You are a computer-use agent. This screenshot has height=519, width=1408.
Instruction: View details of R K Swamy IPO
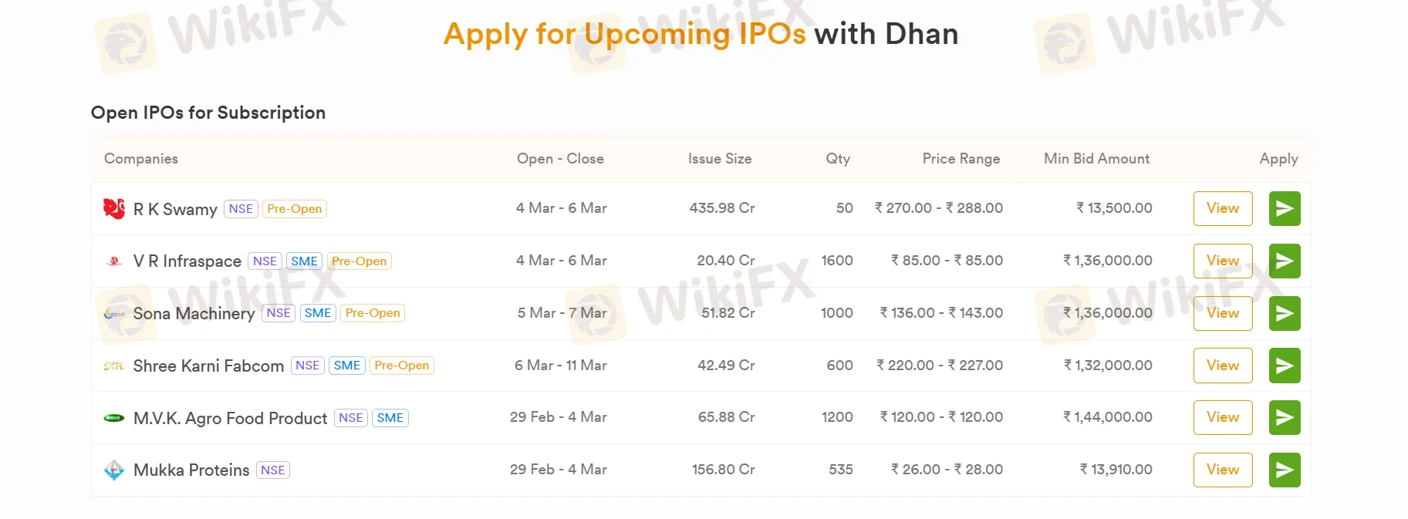tap(1222, 208)
